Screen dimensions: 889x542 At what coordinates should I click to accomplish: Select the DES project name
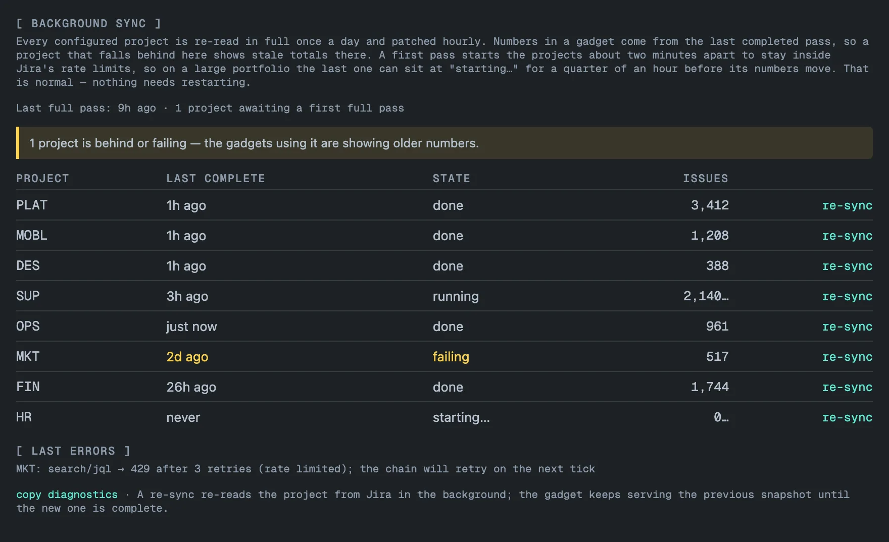pos(28,266)
